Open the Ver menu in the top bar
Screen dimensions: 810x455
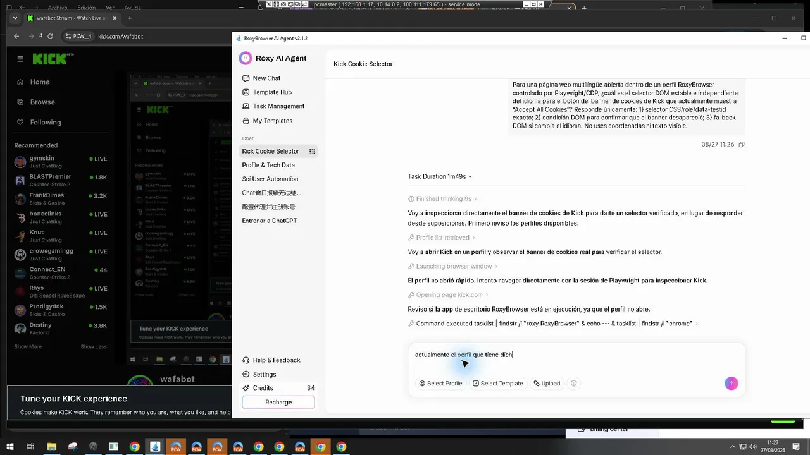pyautogui.click(x=110, y=8)
